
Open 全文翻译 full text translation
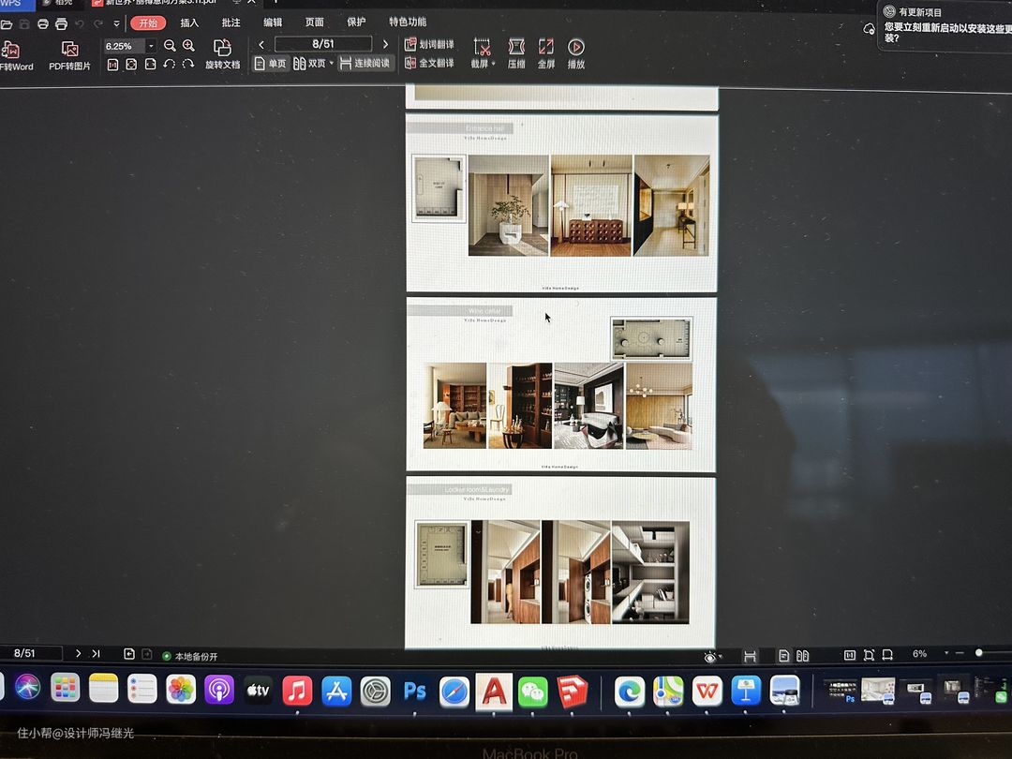429,63
